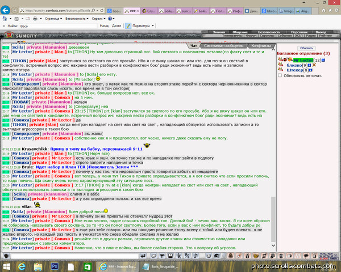Click the chat scrollbar down arrow
This screenshot has height=272, width=341.
tap(273, 245)
